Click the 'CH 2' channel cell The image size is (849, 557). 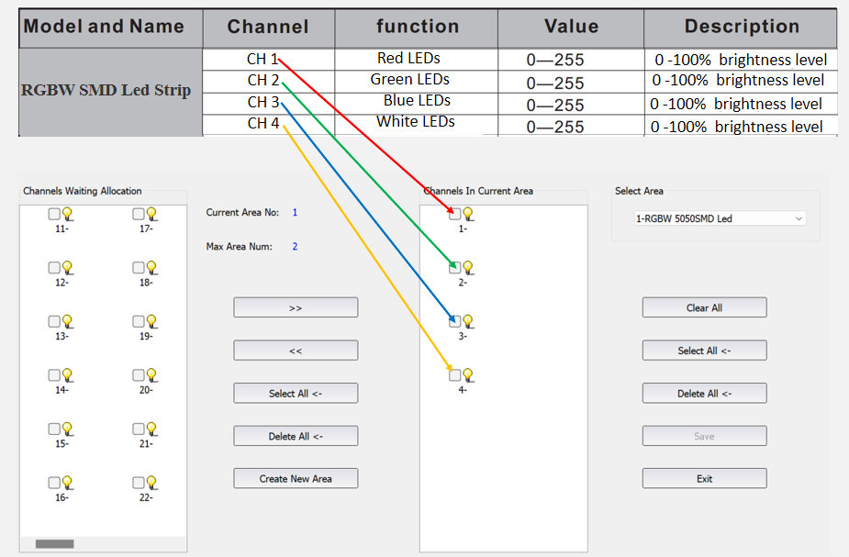269,80
